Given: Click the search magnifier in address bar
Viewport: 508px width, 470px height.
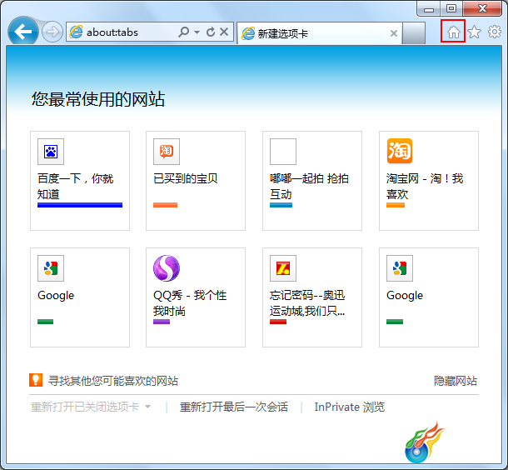Looking at the screenshot, I should pos(184,32).
